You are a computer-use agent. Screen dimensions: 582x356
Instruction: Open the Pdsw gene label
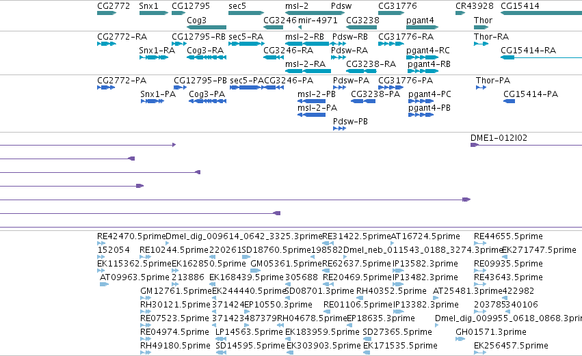point(341,6)
